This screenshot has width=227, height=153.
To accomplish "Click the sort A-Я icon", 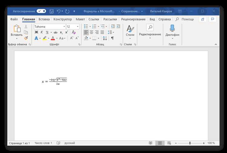I will (105, 38).
